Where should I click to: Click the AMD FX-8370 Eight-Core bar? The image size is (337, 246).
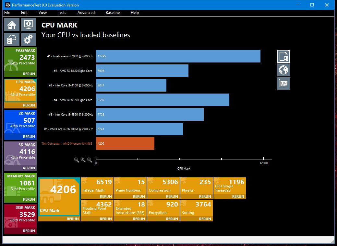tap(162, 100)
